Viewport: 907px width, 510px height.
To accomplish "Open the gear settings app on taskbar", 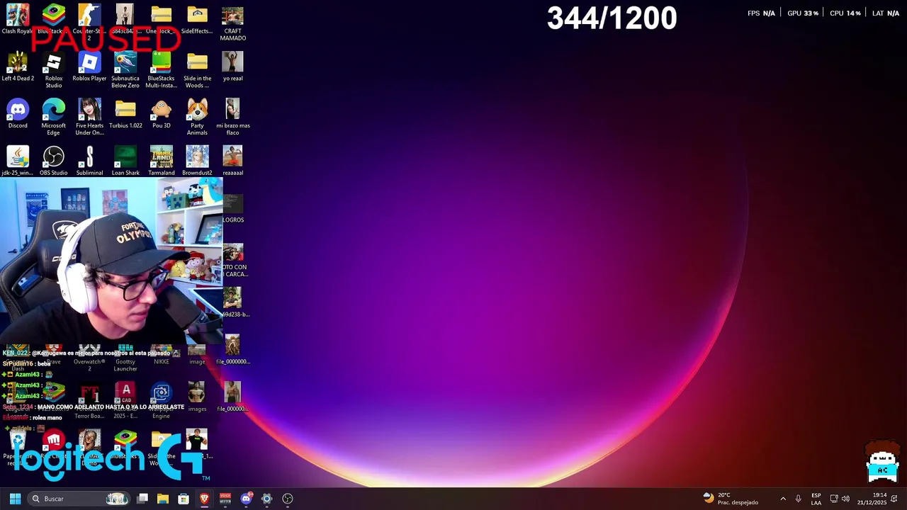I will 266,499.
